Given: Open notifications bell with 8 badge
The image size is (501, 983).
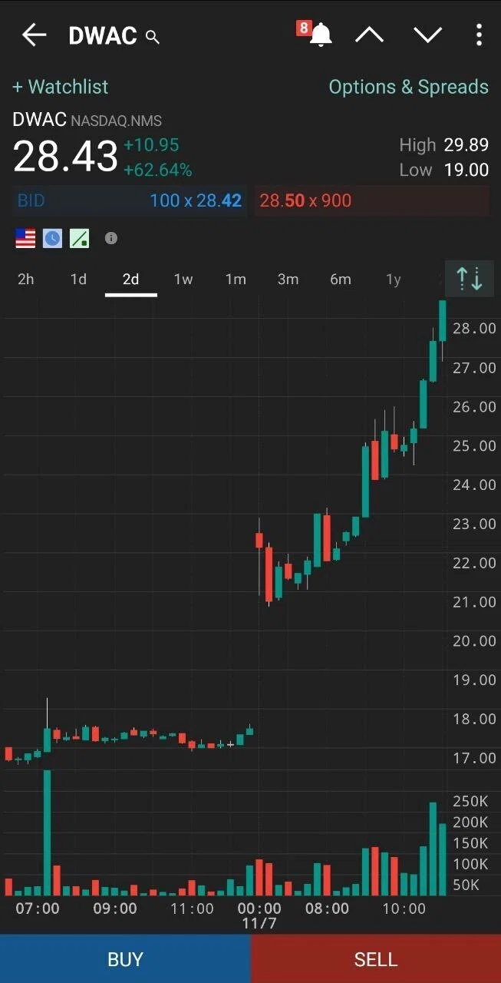Looking at the screenshot, I should coord(316,34).
